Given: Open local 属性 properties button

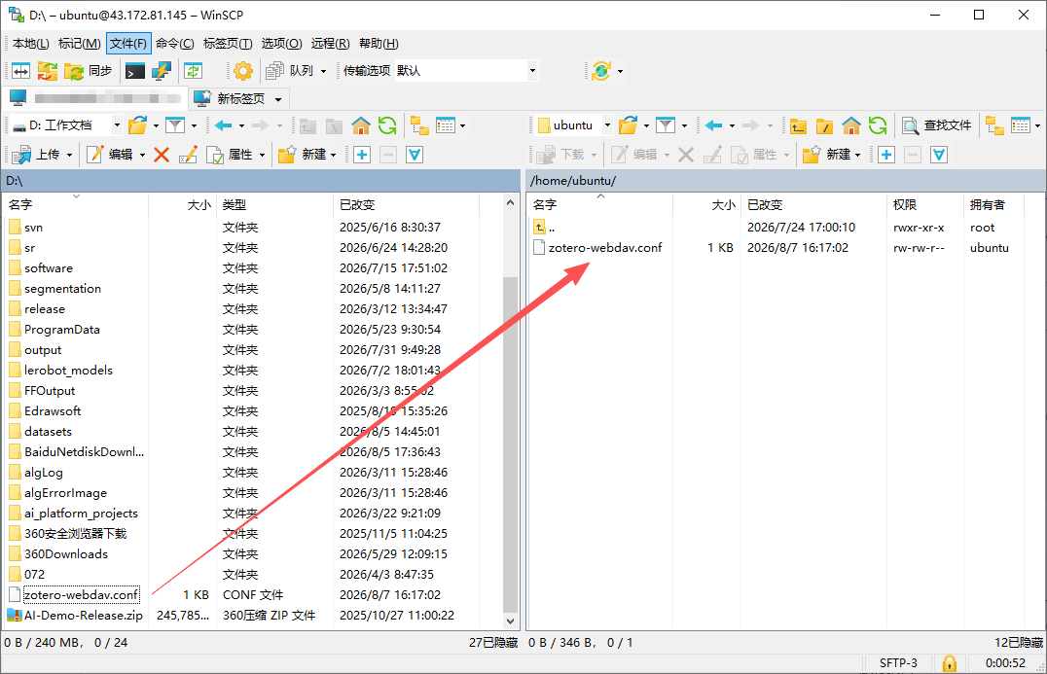Looking at the screenshot, I should pos(231,155).
